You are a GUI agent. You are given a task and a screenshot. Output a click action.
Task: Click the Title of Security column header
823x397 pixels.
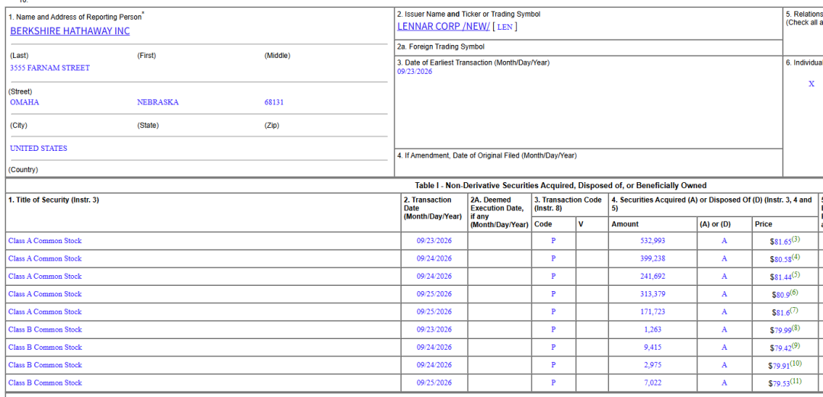[53, 200]
